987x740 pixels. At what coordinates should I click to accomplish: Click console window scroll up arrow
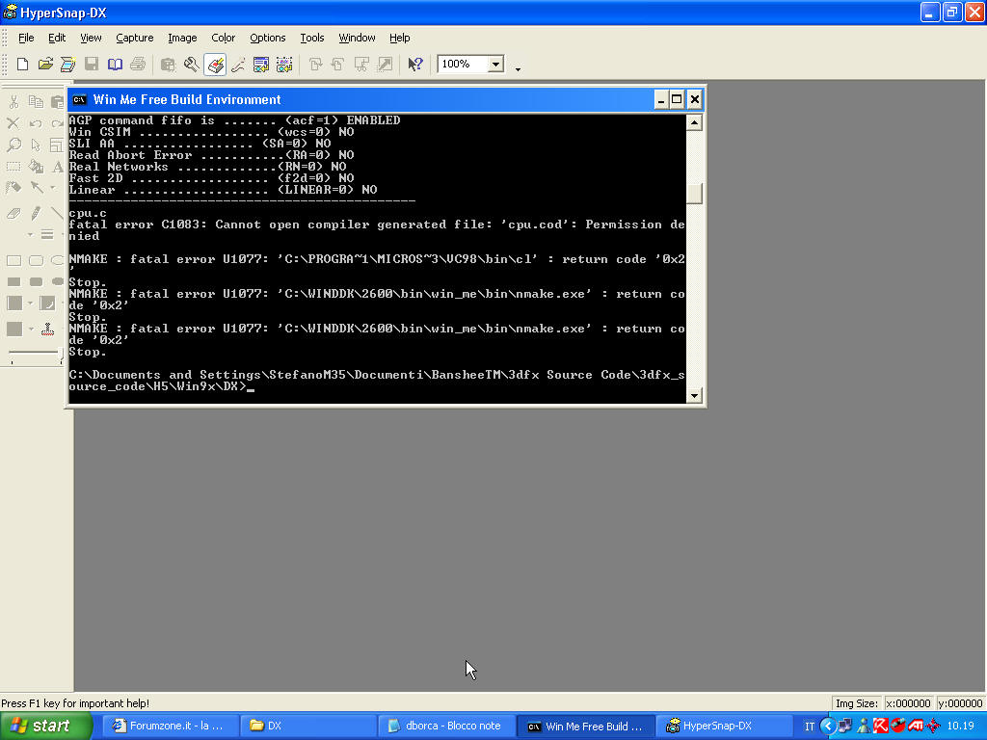pos(694,122)
